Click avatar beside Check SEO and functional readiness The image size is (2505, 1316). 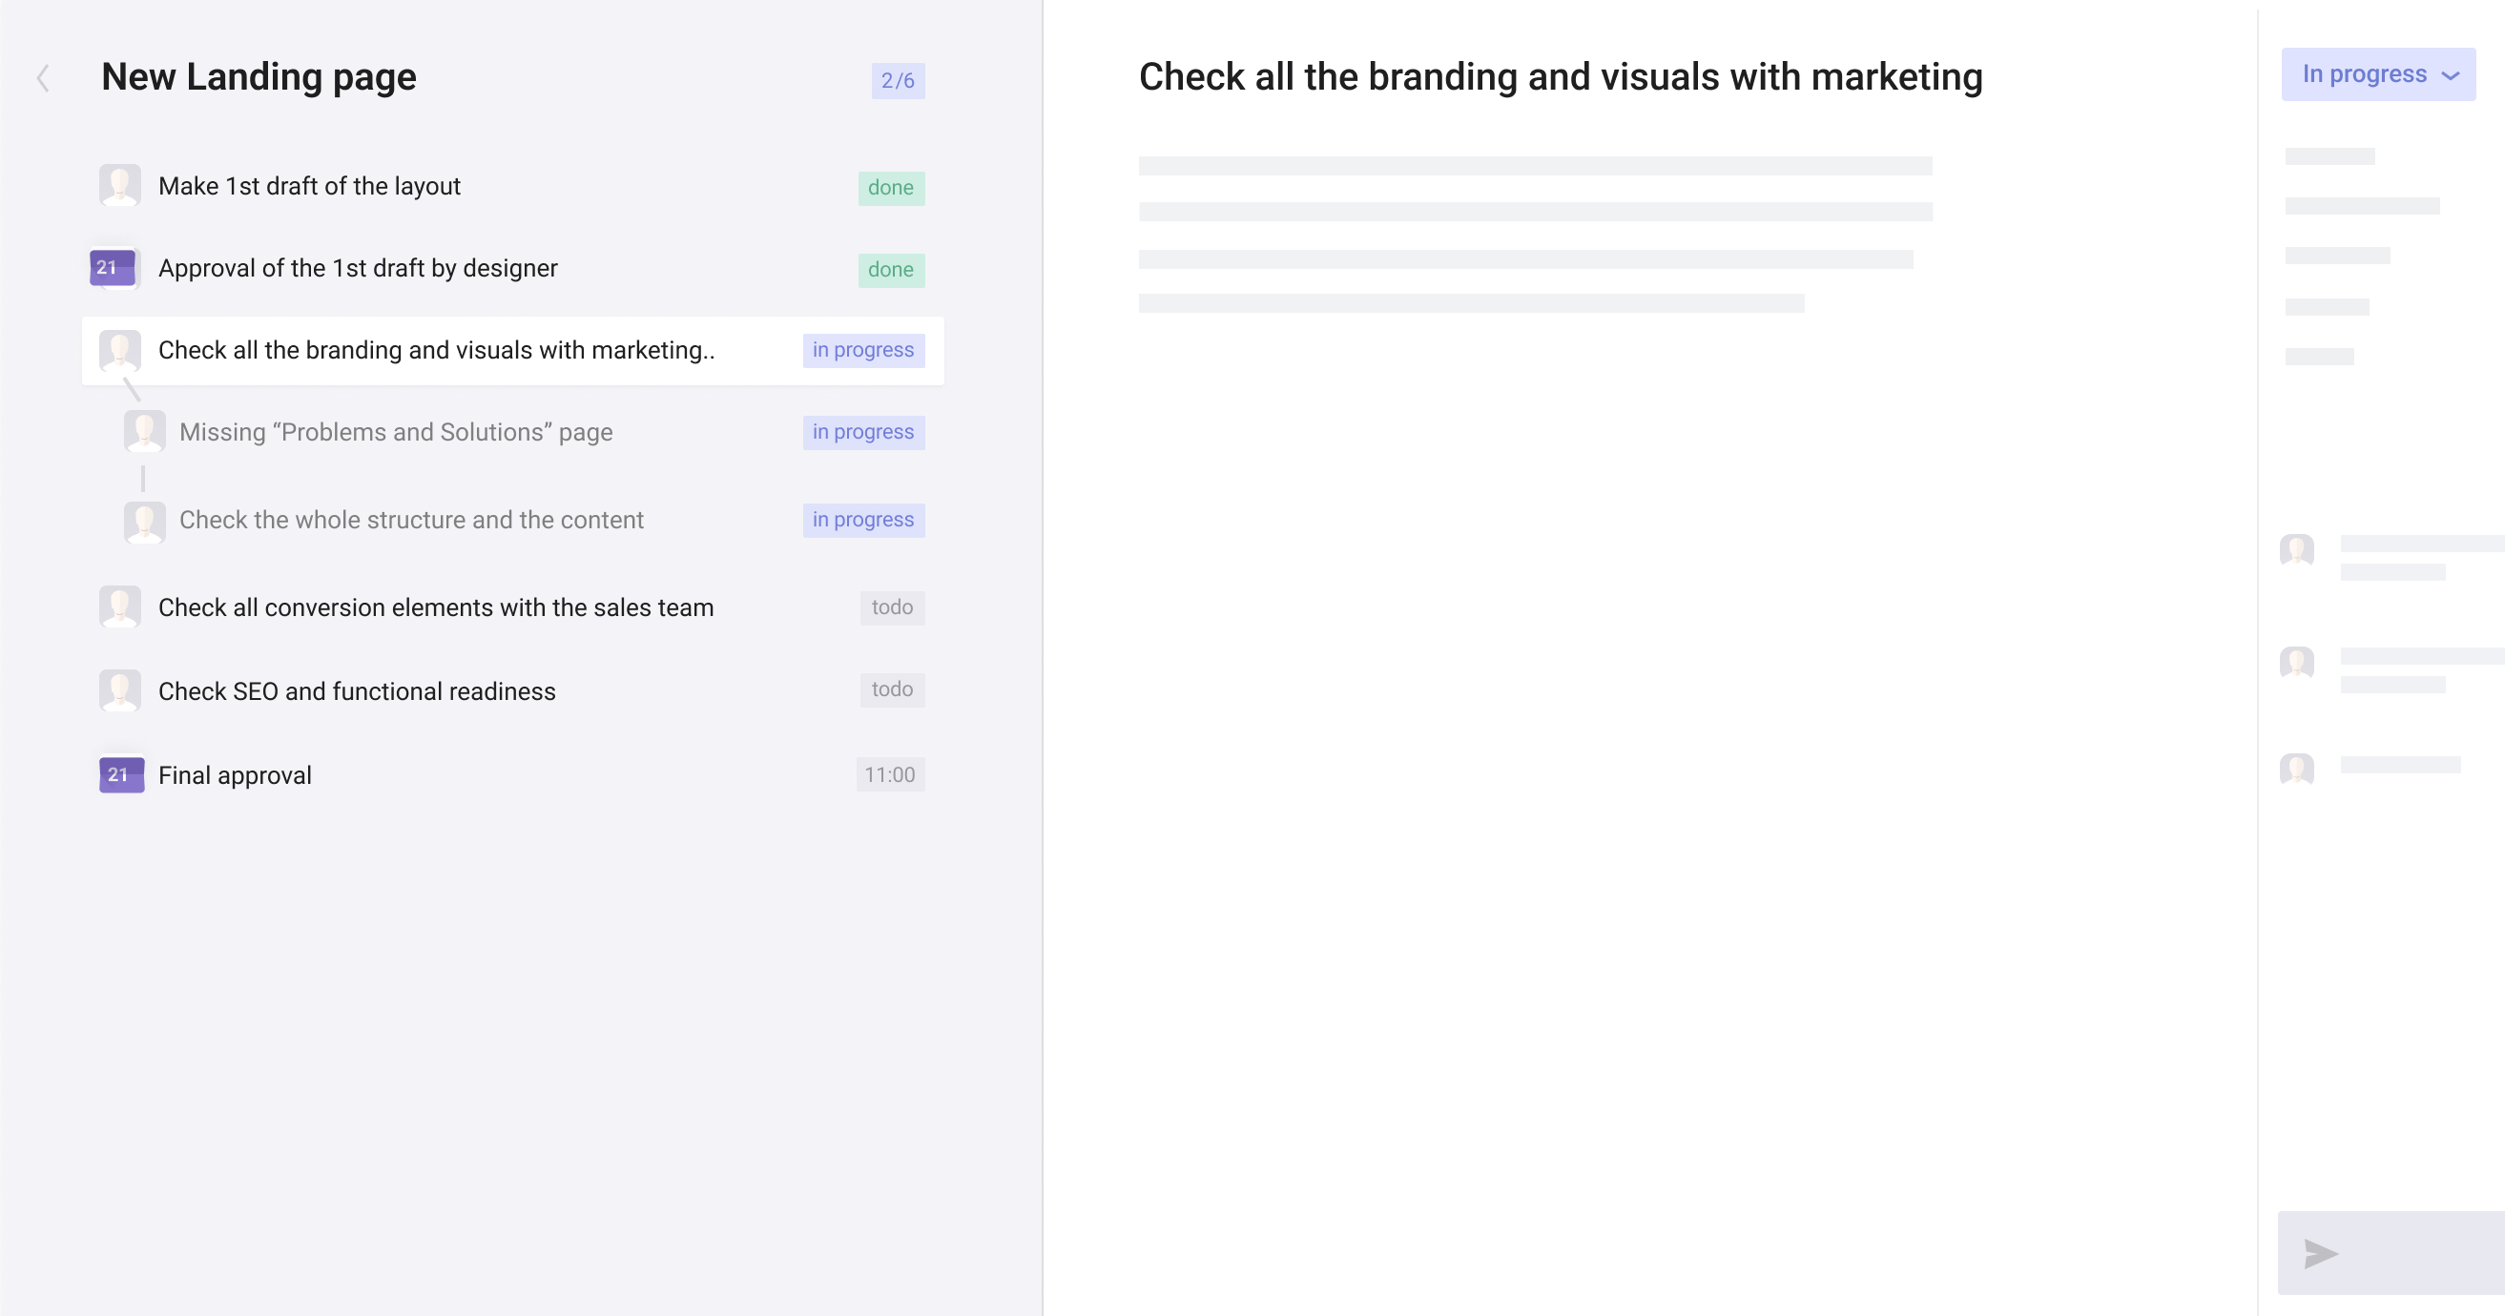(x=119, y=690)
